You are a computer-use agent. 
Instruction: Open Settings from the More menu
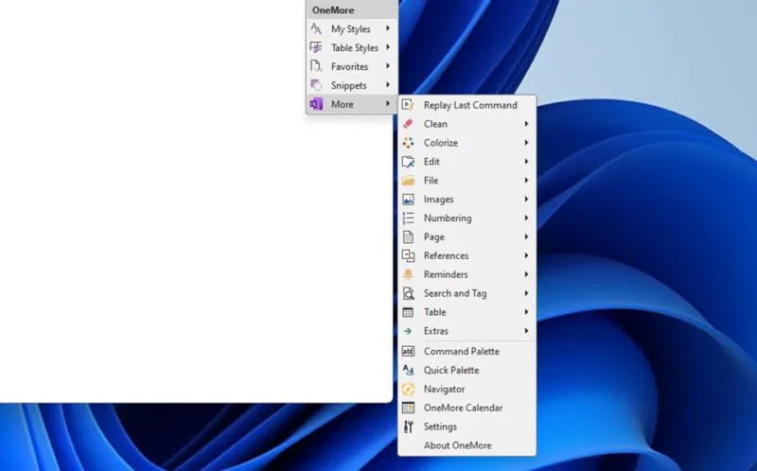coord(467,427)
